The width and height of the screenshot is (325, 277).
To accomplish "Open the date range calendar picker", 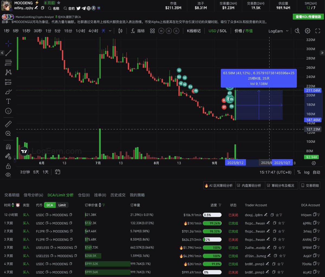I will [57, 172].
